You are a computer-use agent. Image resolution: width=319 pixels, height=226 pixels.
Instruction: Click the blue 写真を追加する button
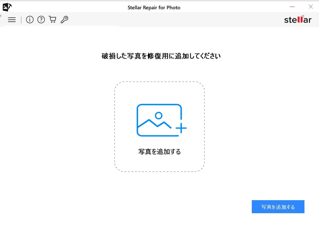click(278, 207)
